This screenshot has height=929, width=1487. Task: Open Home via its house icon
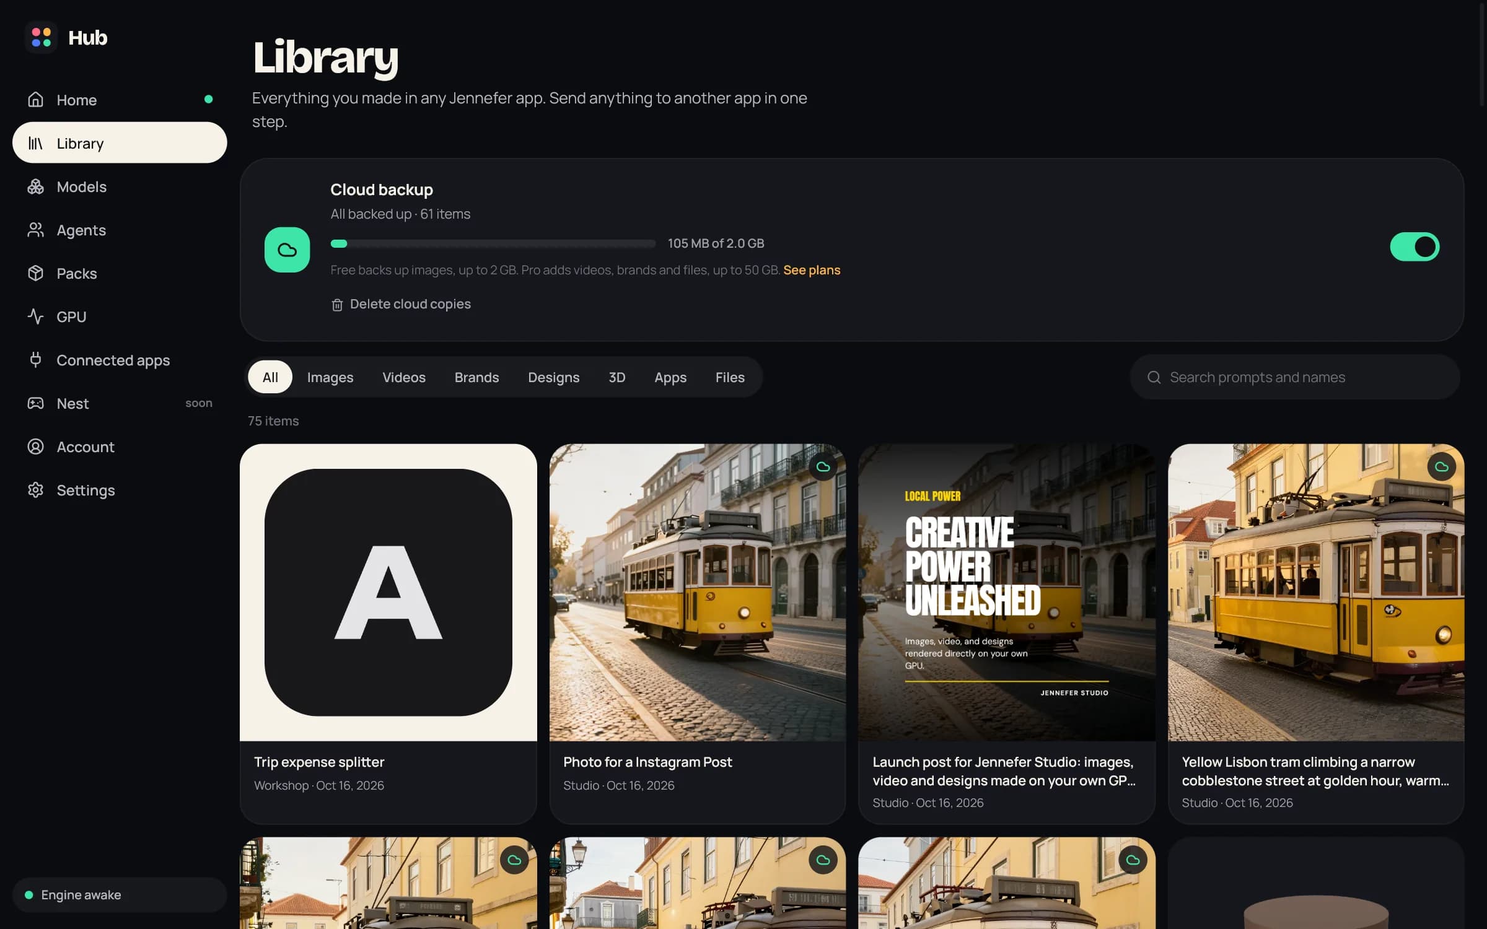coord(35,100)
